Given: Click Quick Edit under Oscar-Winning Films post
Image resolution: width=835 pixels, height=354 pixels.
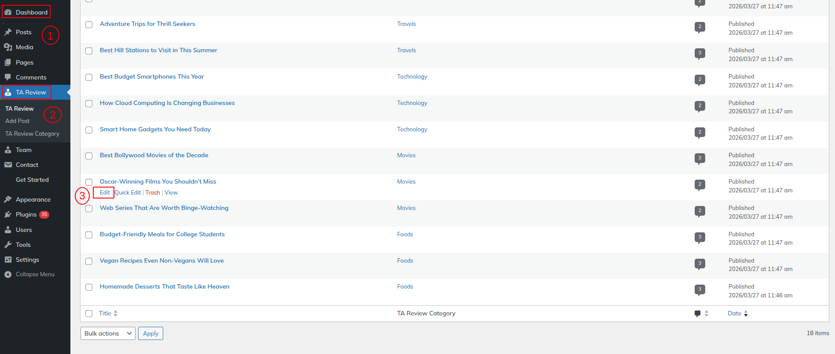Looking at the screenshot, I should point(128,192).
